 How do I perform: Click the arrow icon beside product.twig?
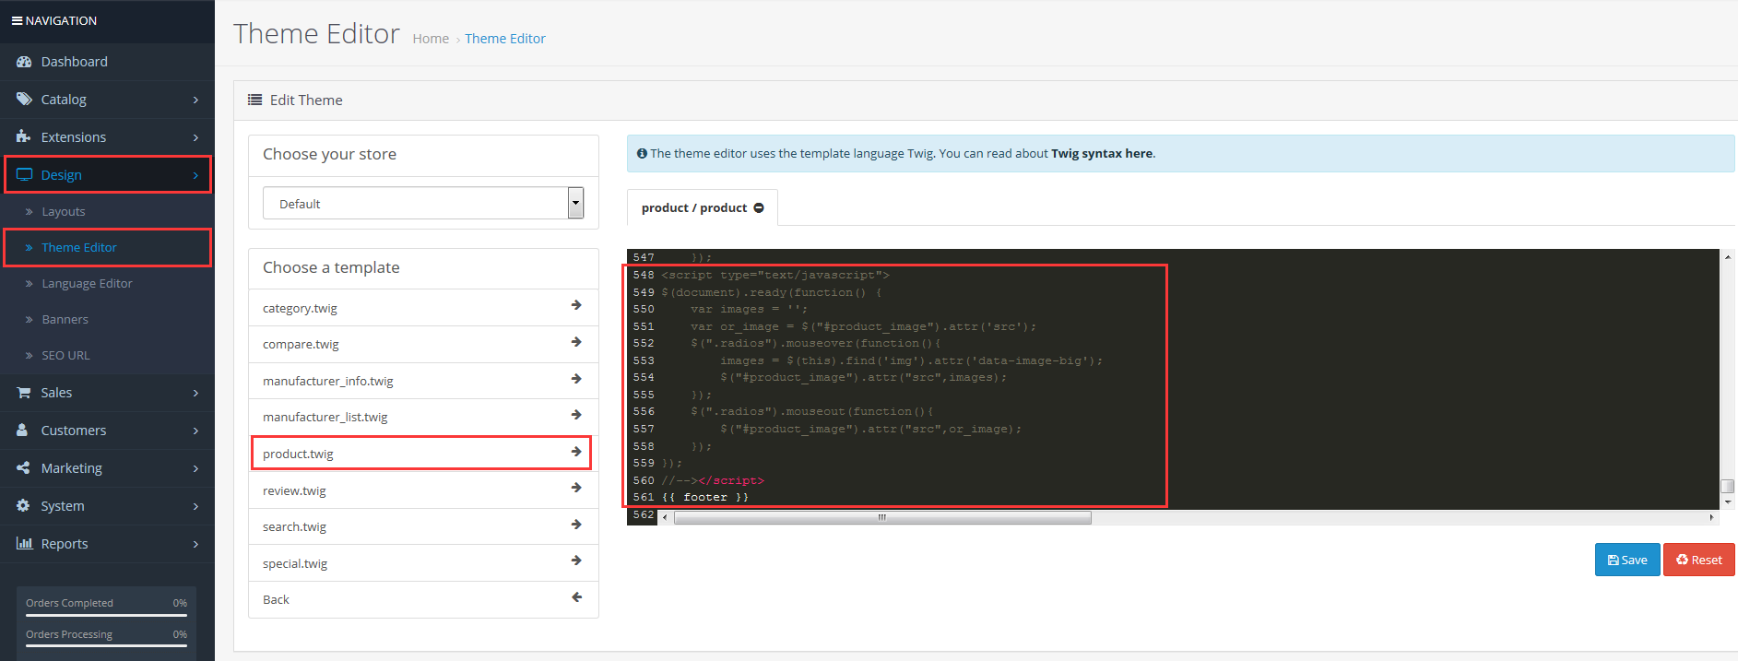pyautogui.click(x=576, y=452)
